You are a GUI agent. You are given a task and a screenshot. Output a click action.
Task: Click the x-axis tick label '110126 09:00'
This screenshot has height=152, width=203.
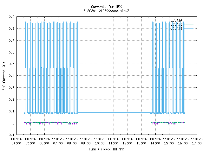pyautogui.click(x=86, y=141)
